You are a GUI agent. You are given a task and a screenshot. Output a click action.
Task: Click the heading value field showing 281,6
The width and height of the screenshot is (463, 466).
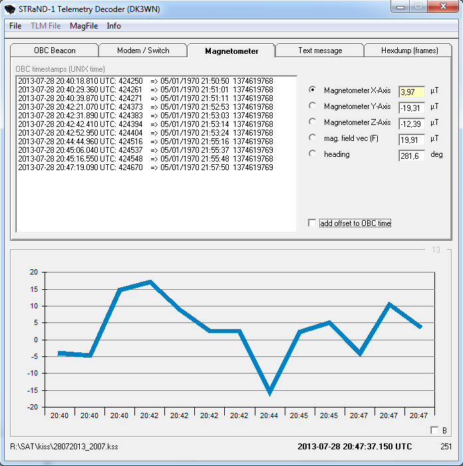pyautogui.click(x=411, y=155)
